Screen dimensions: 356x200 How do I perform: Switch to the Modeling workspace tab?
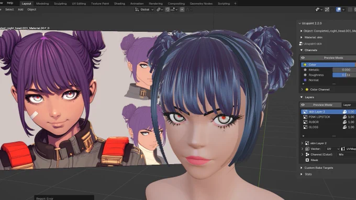coord(42,4)
